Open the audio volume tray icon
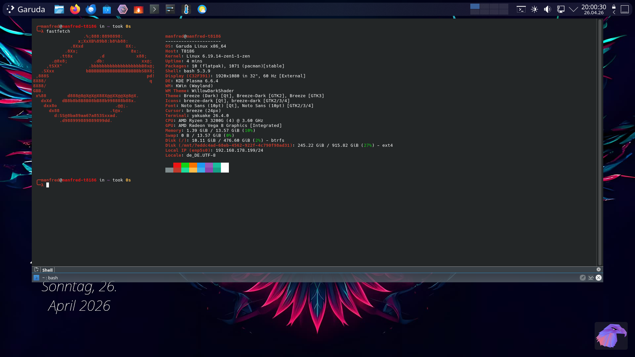This screenshot has width=635, height=357. (x=548, y=9)
